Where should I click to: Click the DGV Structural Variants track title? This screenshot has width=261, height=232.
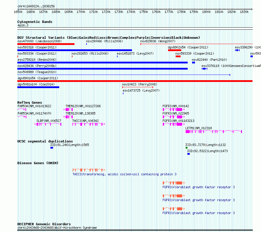click(x=109, y=38)
